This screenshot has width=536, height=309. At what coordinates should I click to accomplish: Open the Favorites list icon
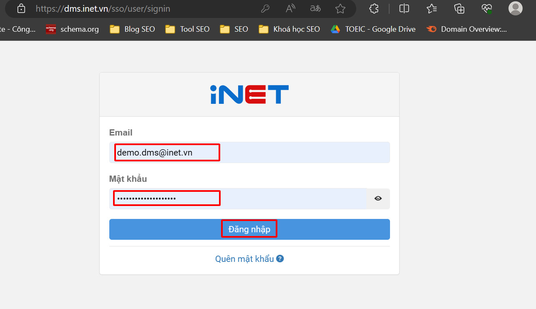tap(432, 8)
